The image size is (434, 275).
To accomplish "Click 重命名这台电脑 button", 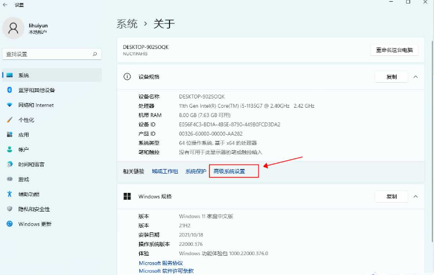I will pyautogui.click(x=394, y=50).
